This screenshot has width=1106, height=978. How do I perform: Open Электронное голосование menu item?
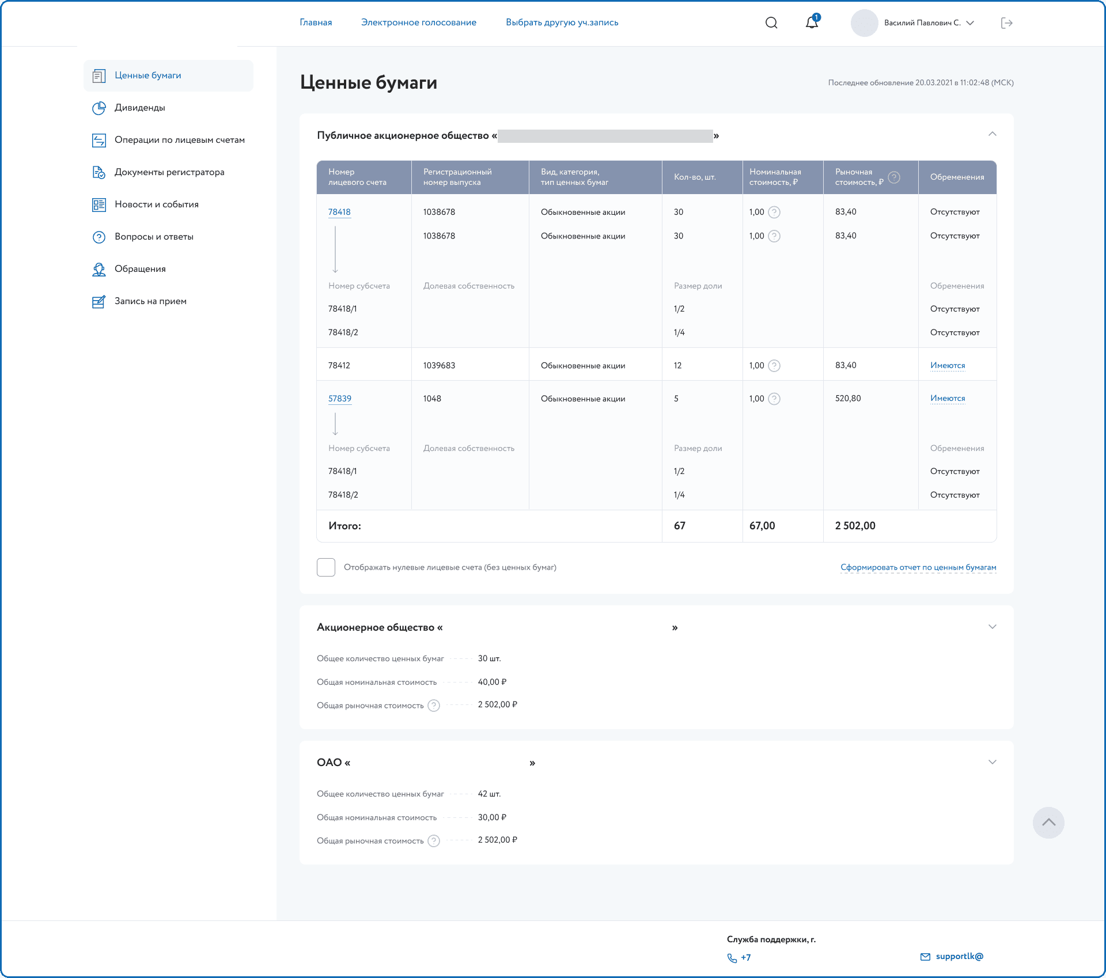419,22
